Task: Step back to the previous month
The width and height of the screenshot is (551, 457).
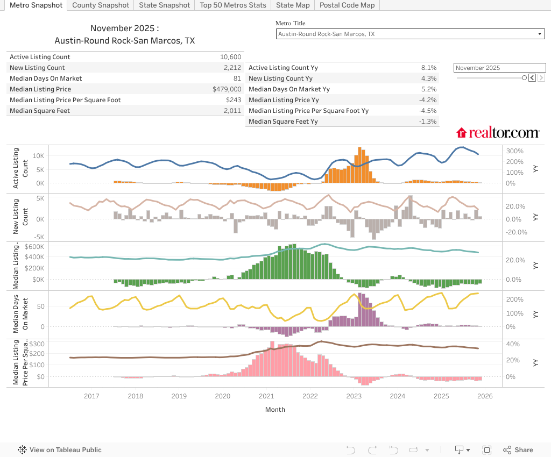Action: [532, 78]
